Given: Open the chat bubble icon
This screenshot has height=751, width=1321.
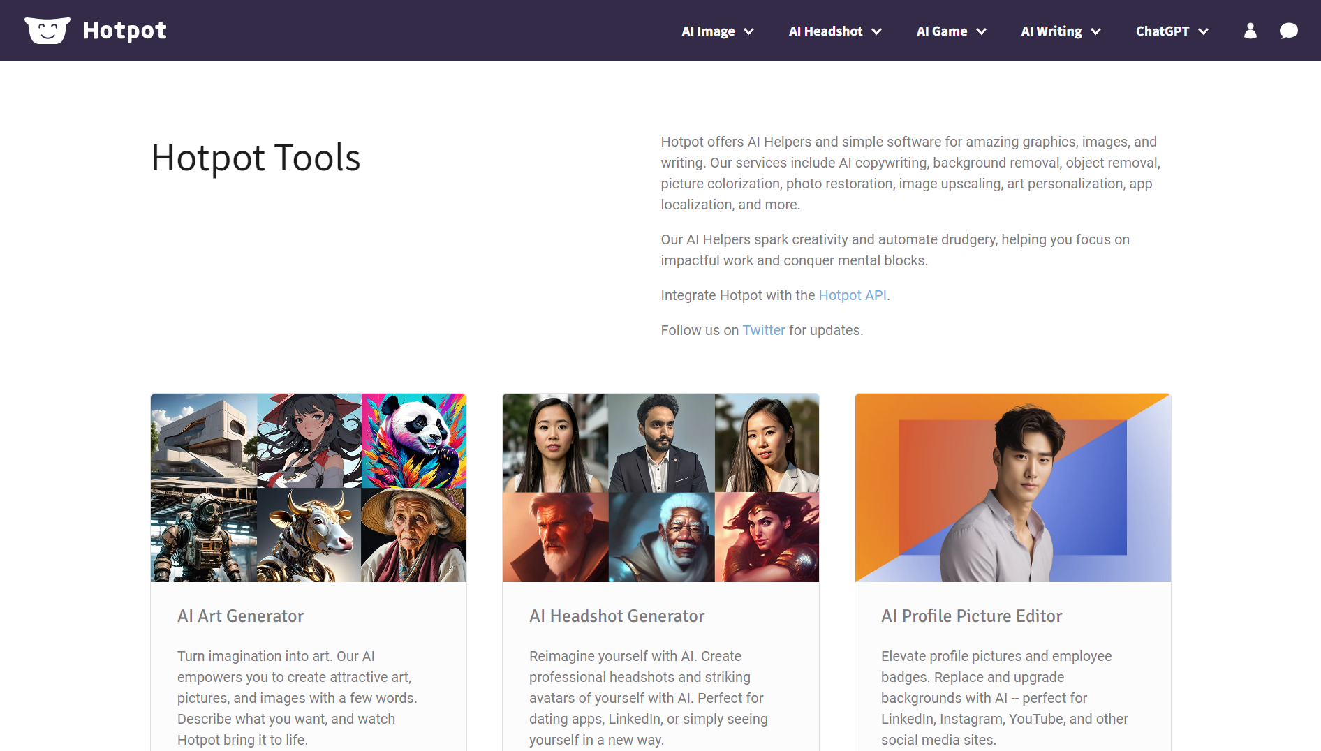Looking at the screenshot, I should coord(1289,31).
